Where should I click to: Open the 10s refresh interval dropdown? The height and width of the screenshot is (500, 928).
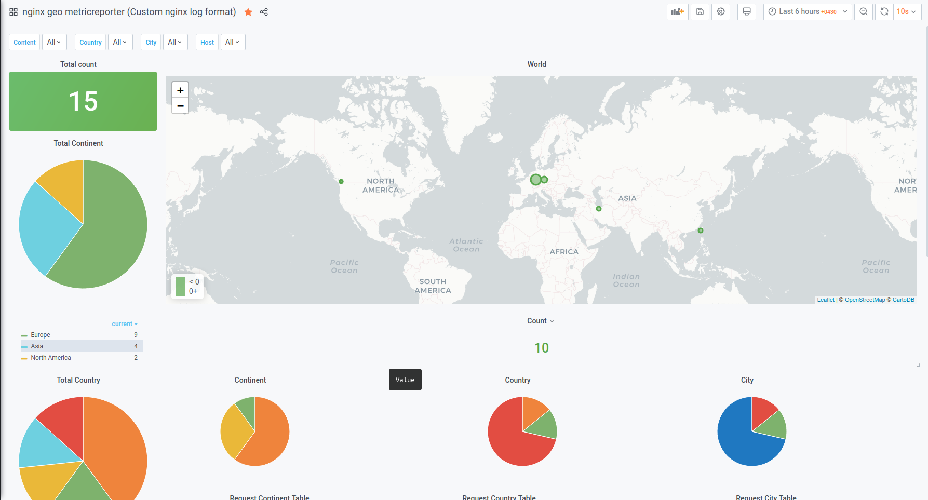point(907,12)
